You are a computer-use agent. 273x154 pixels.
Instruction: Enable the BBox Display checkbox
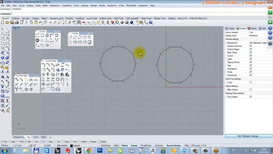click(x=251, y=89)
